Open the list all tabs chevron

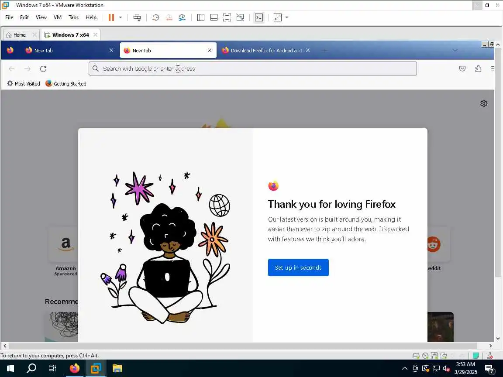click(455, 50)
